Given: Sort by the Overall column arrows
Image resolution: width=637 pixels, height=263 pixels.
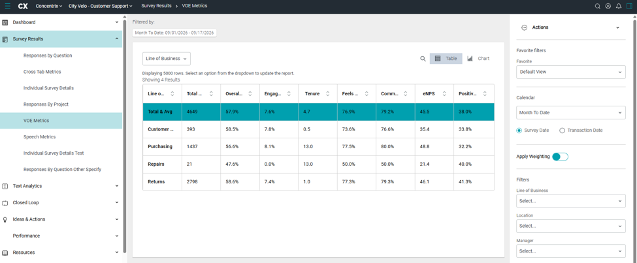Looking at the screenshot, I should (250, 94).
